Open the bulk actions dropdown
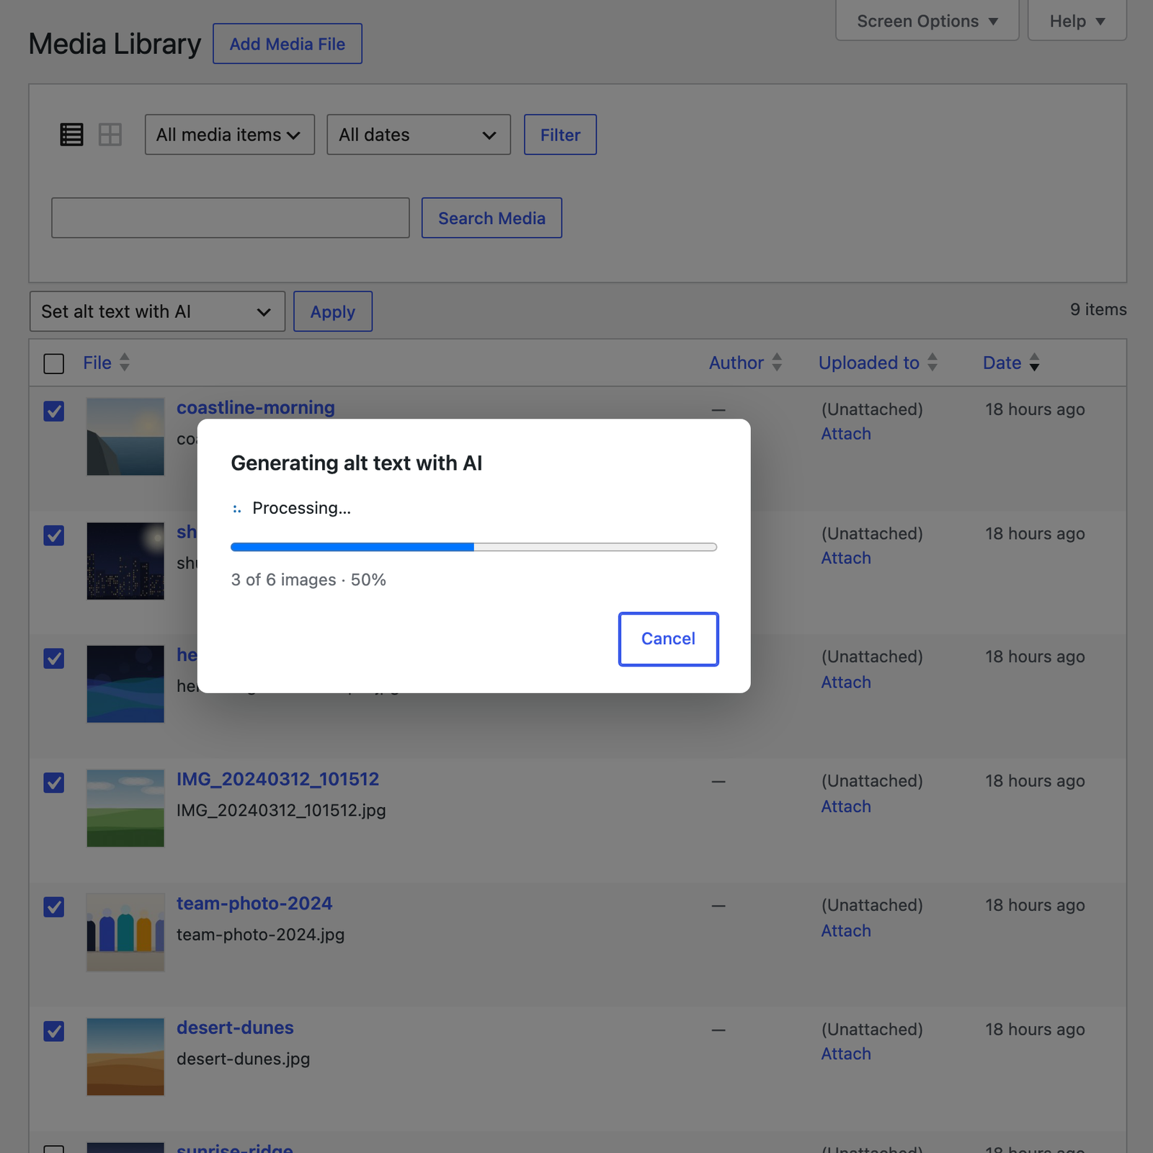1153x1153 pixels. (157, 312)
